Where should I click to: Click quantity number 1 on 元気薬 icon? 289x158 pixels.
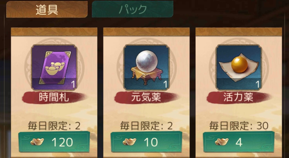point(165,85)
